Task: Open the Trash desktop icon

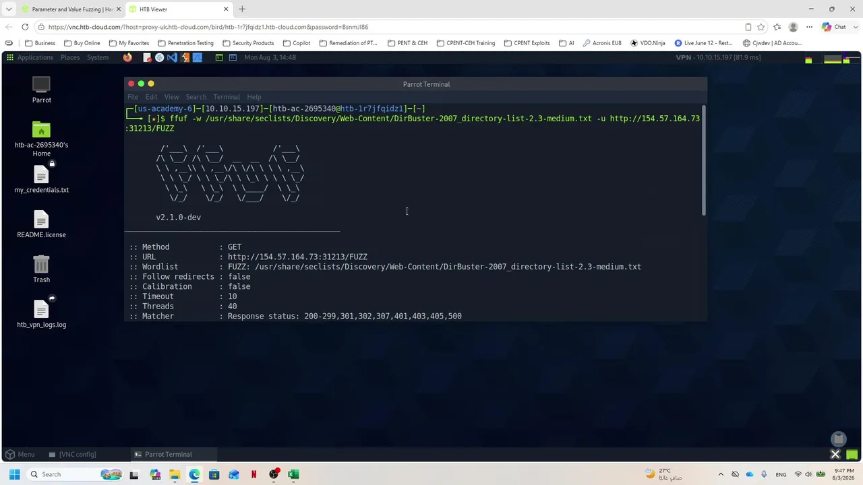Action: [x=41, y=269]
